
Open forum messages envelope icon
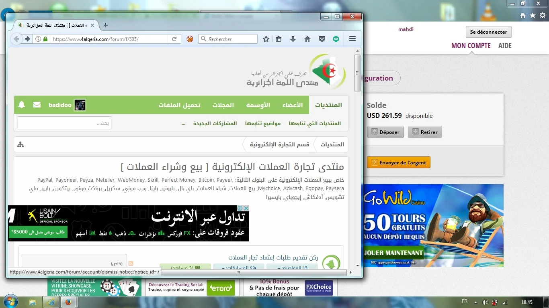point(37,105)
